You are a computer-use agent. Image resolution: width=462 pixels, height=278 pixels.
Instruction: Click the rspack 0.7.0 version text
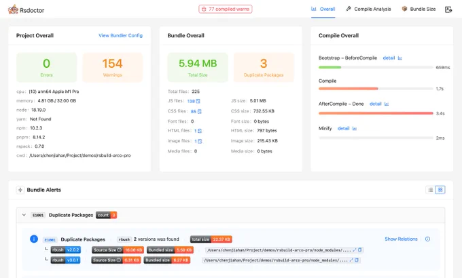point(39,146)
